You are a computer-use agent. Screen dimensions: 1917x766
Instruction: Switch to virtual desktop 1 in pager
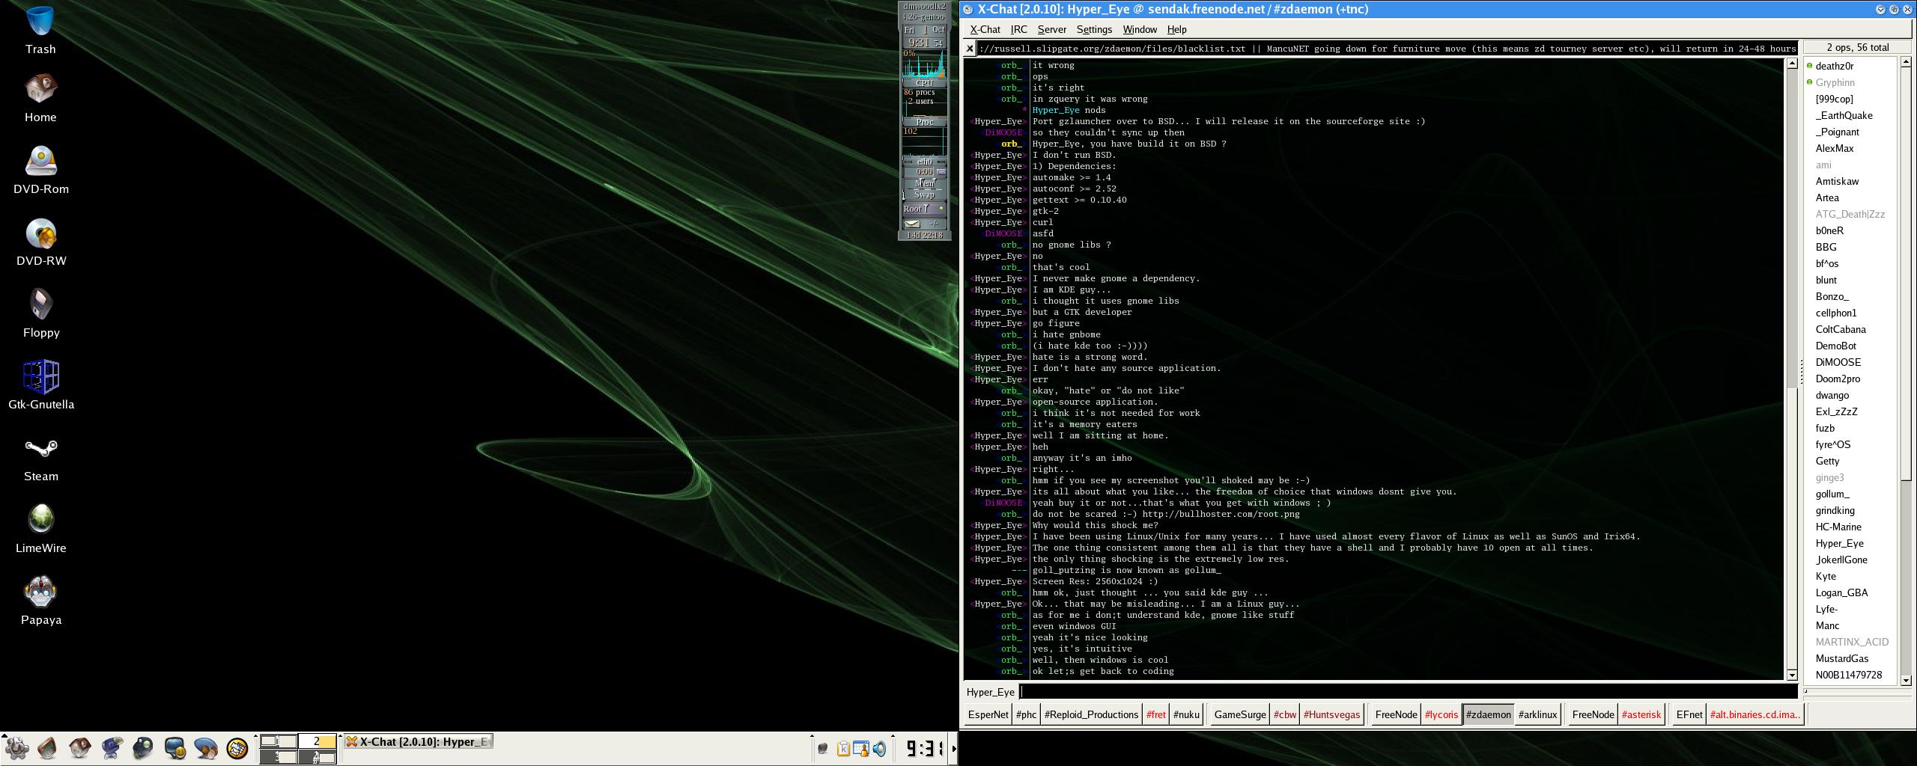point(278,741)
